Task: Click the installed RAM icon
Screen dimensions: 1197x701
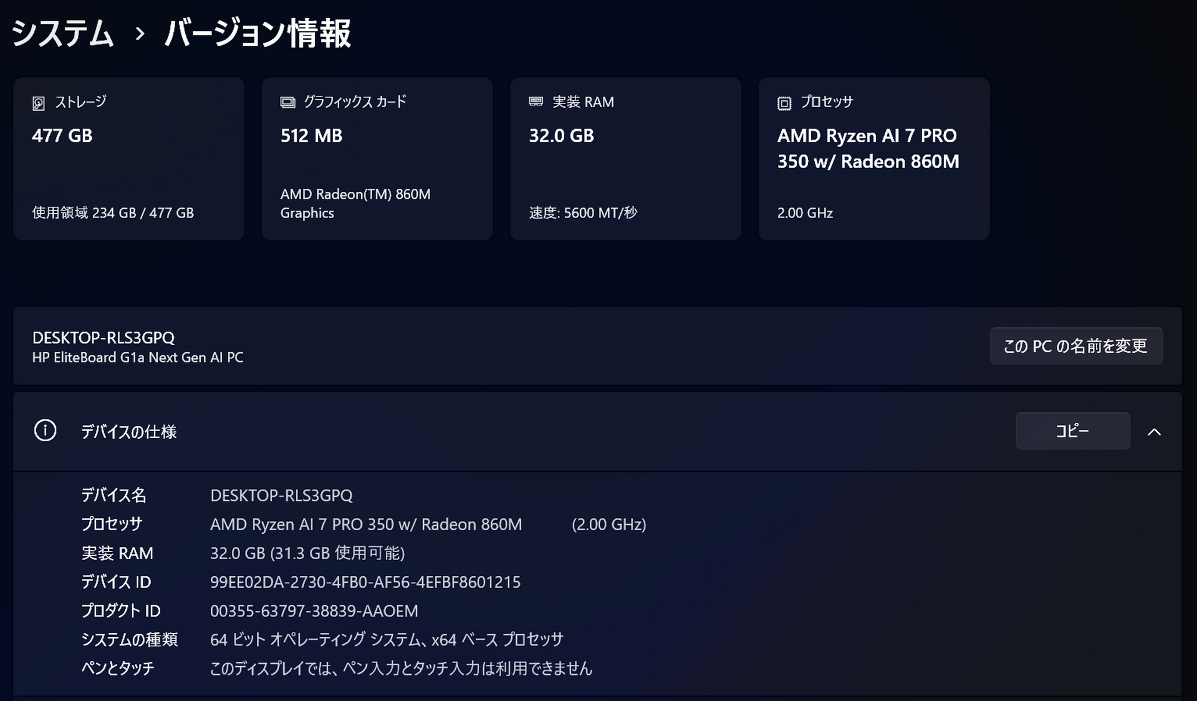Action: click(536, 102)
